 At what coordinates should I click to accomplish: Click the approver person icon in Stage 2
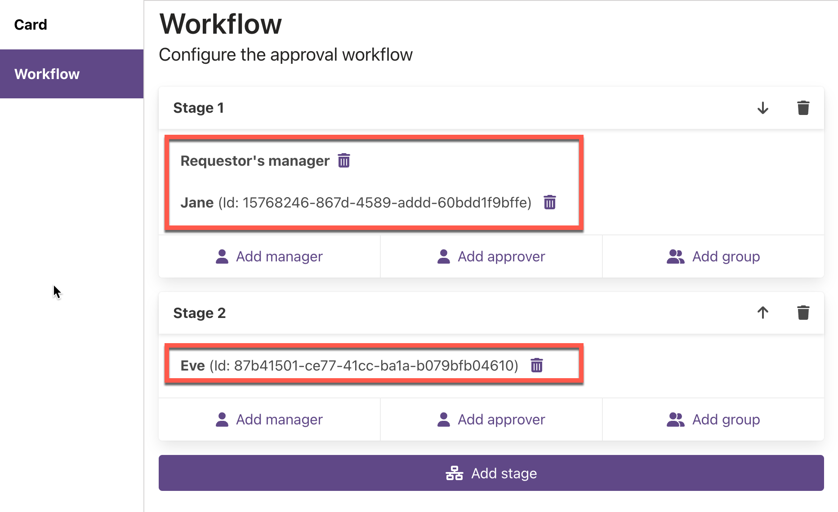443,419
